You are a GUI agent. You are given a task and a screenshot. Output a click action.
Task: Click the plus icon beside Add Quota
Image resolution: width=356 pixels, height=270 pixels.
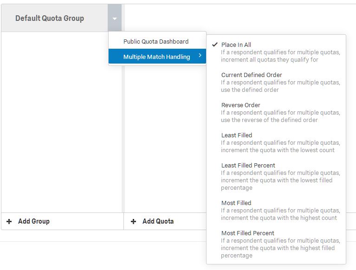coord(134,221)
